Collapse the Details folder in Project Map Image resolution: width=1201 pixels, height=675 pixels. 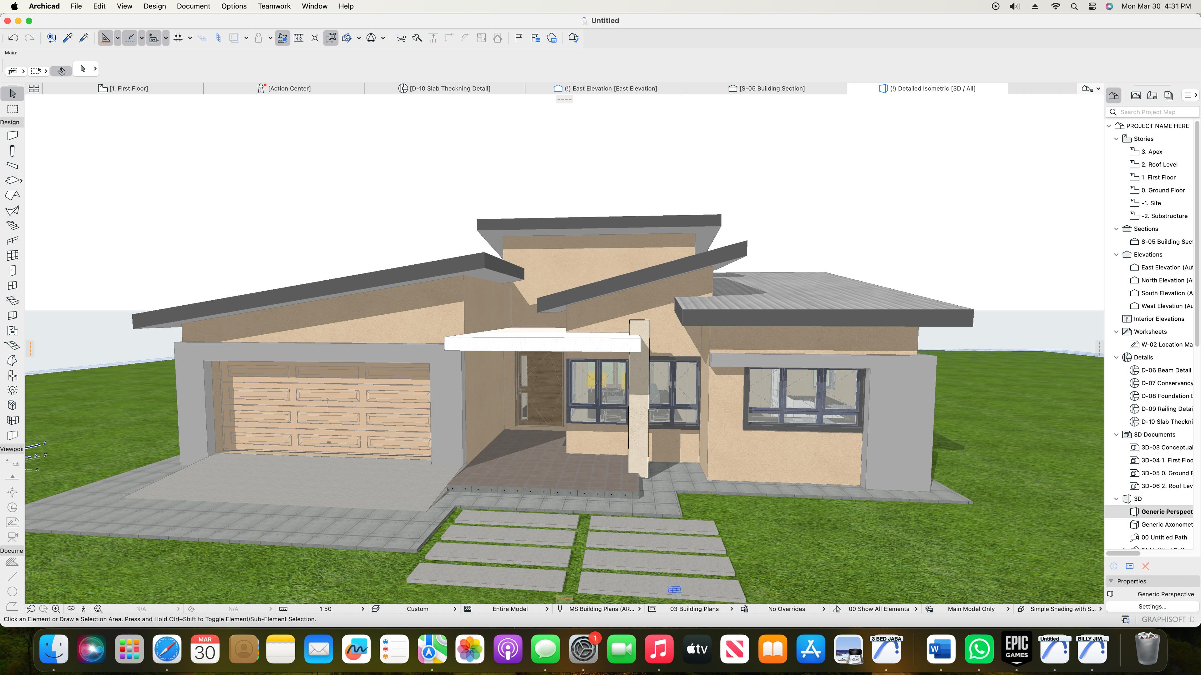point(1116,357)
